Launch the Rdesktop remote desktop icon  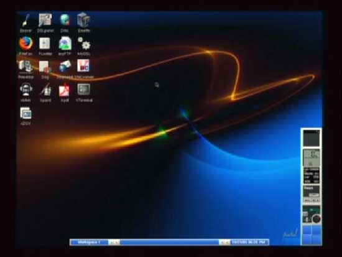25,67
